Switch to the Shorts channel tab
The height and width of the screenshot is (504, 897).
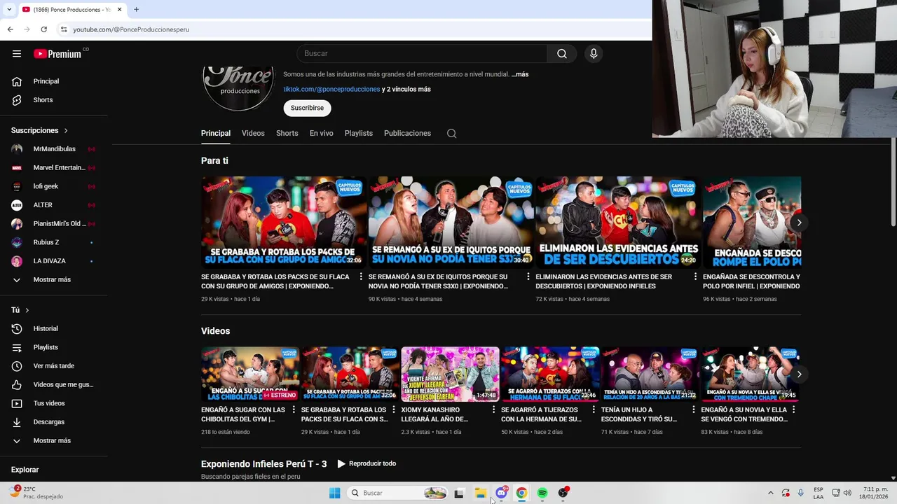coord(287,133)
